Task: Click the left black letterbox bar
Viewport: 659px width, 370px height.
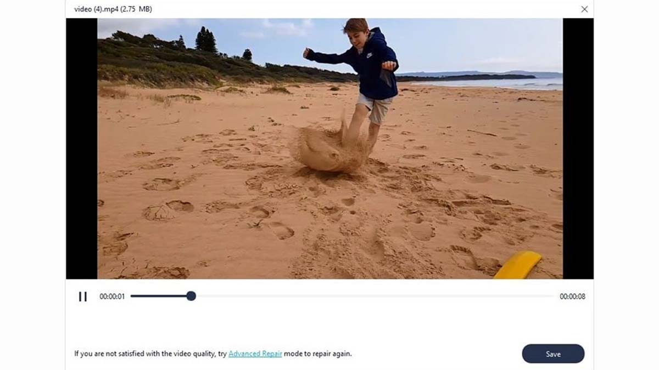Action: coord(82,149)
